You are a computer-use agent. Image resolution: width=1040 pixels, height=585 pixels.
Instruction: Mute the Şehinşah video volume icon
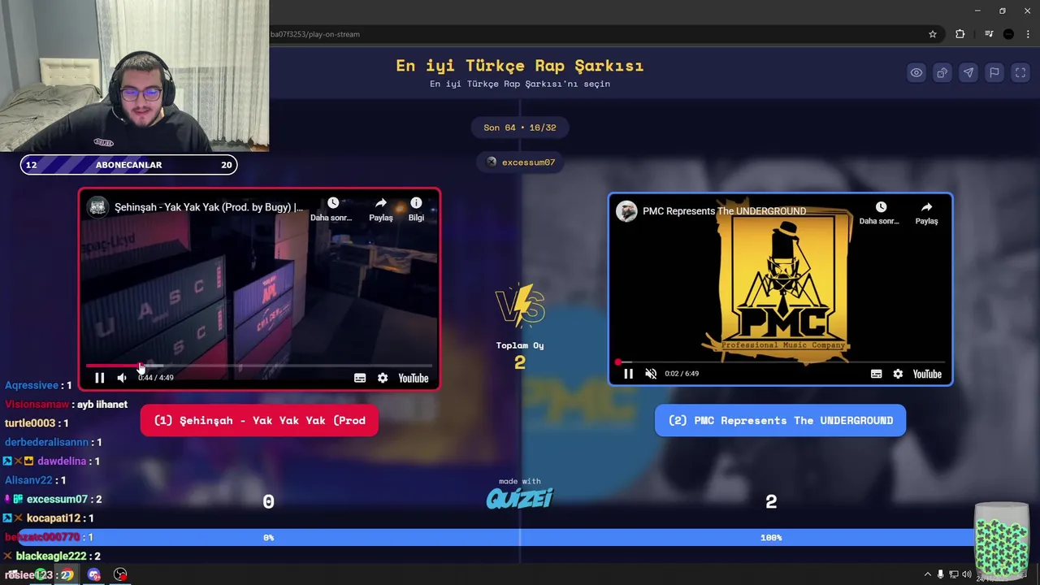tap(122, 378)
